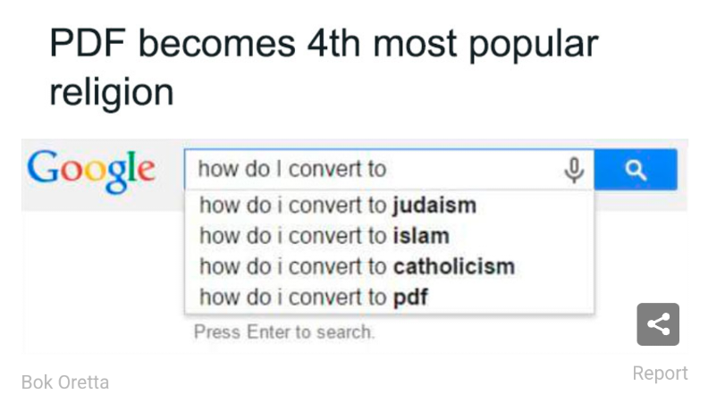Click the bold 'pdf' text in suggestions
Viewport: 708px width, 394px height.
tap(410, 297)
